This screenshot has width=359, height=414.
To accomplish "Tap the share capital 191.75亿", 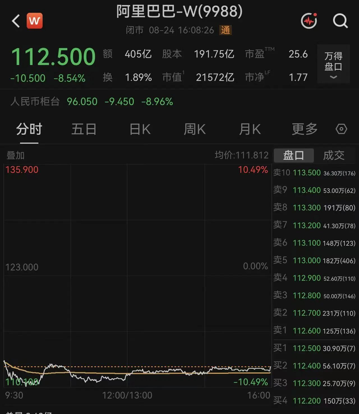I will pos(214,54).
